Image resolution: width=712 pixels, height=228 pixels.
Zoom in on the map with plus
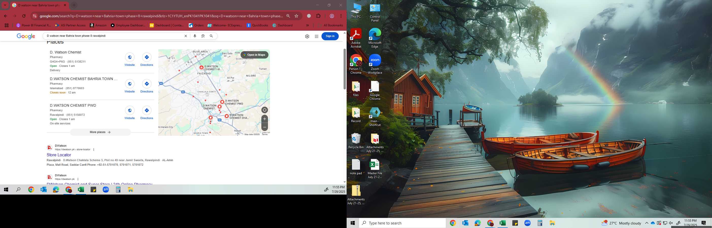click(x=264, y=119)
